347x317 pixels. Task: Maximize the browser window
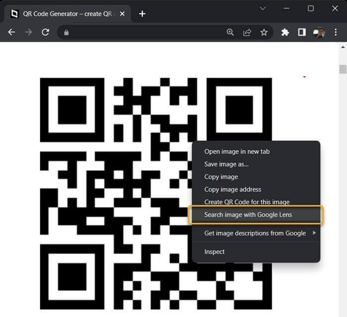(311, 8)
